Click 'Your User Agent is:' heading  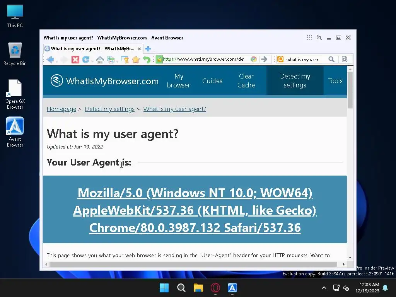[x=89, y=162]
